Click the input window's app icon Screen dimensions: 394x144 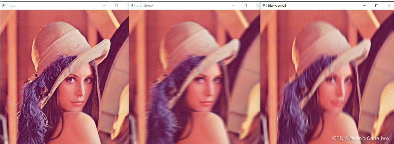coord(4,6)
